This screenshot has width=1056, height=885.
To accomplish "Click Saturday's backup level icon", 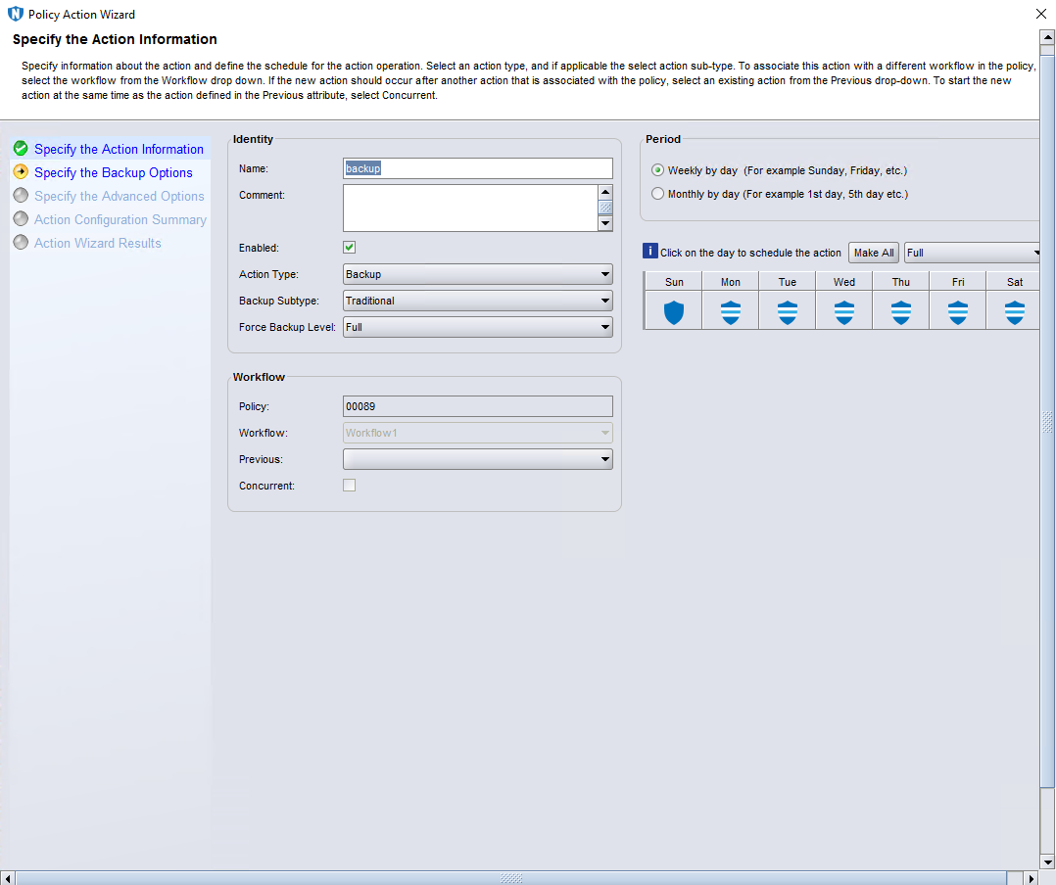I will pyautogui.click(x=1015, y=312).
